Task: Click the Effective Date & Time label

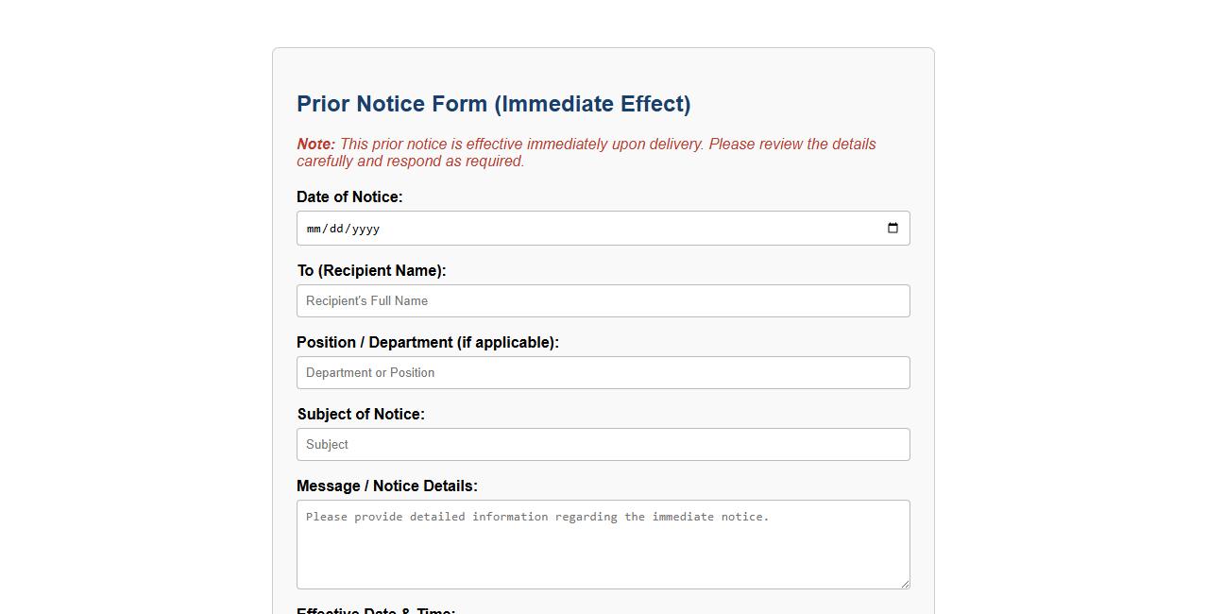Action: (x=376, y=611)
